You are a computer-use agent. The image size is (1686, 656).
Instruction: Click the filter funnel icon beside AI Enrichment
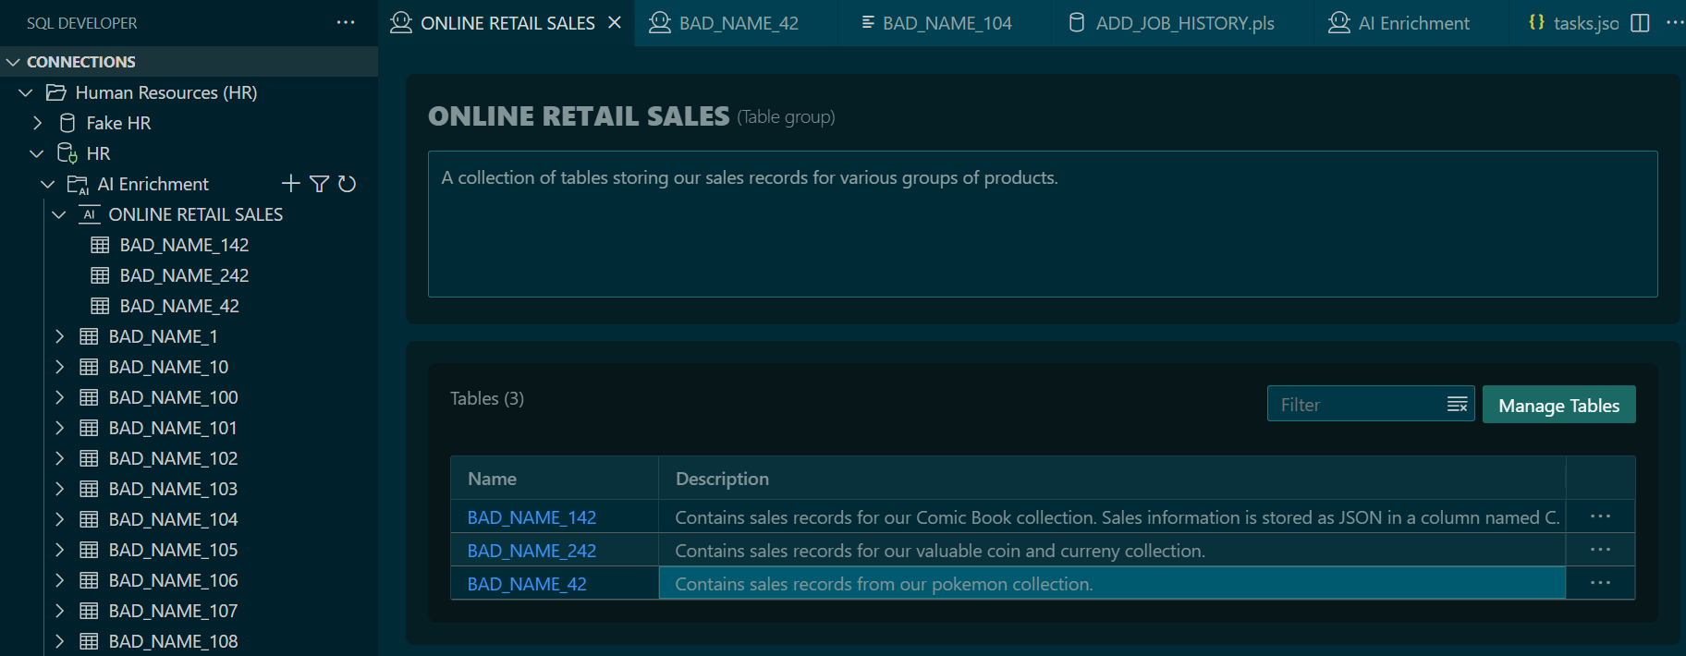(319, 184)
